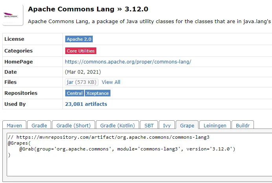Switch to the Gradle tab
The height and width of the screenshot is (183, 272).
[x=39, y=125]
